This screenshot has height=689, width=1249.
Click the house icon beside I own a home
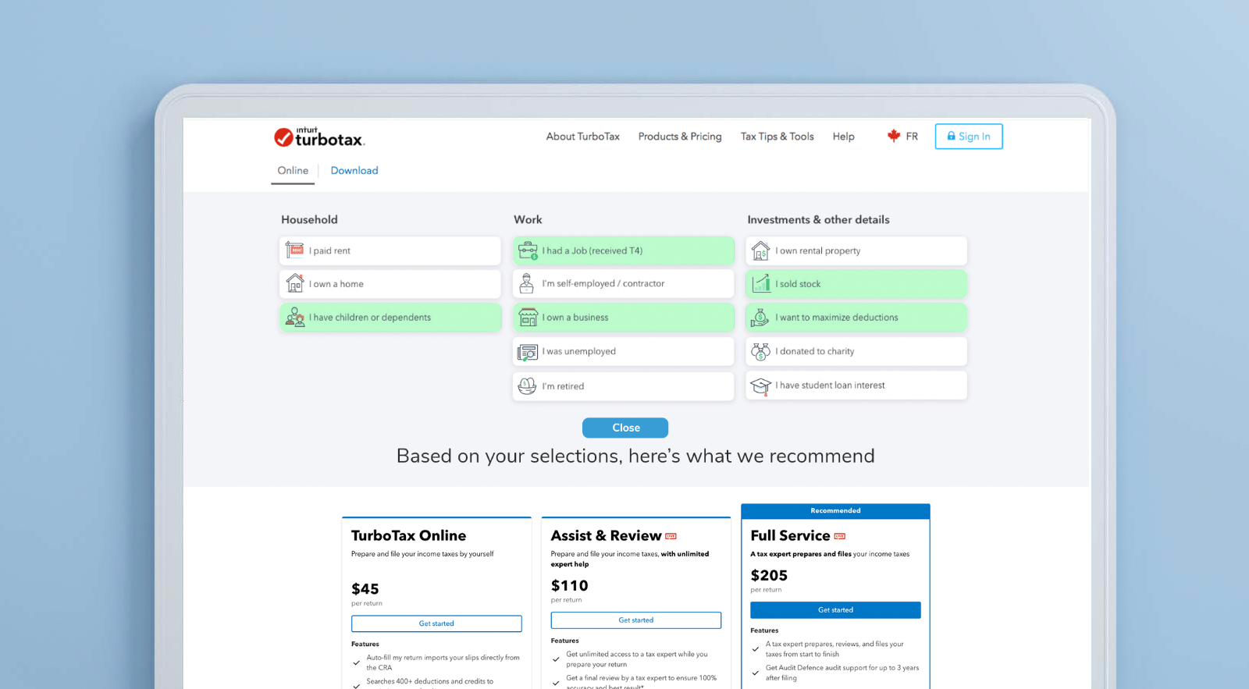tap(294, 283)
